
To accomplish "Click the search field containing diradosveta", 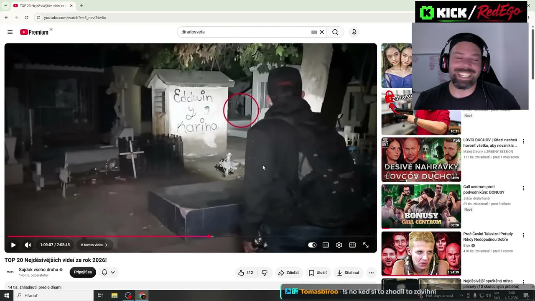I will click(245, 32).
